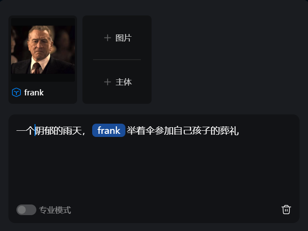The width and height of the screenshot is (308, 231).
Task: Place cursor in 举着伞参加自己孩子的葬礼 text
Action: (183, 131)
